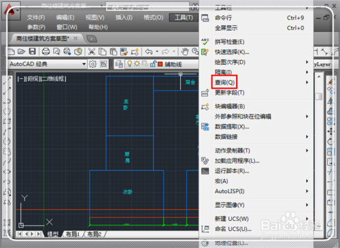Open the undo history dropdown arrow

(x=157, y=52)
